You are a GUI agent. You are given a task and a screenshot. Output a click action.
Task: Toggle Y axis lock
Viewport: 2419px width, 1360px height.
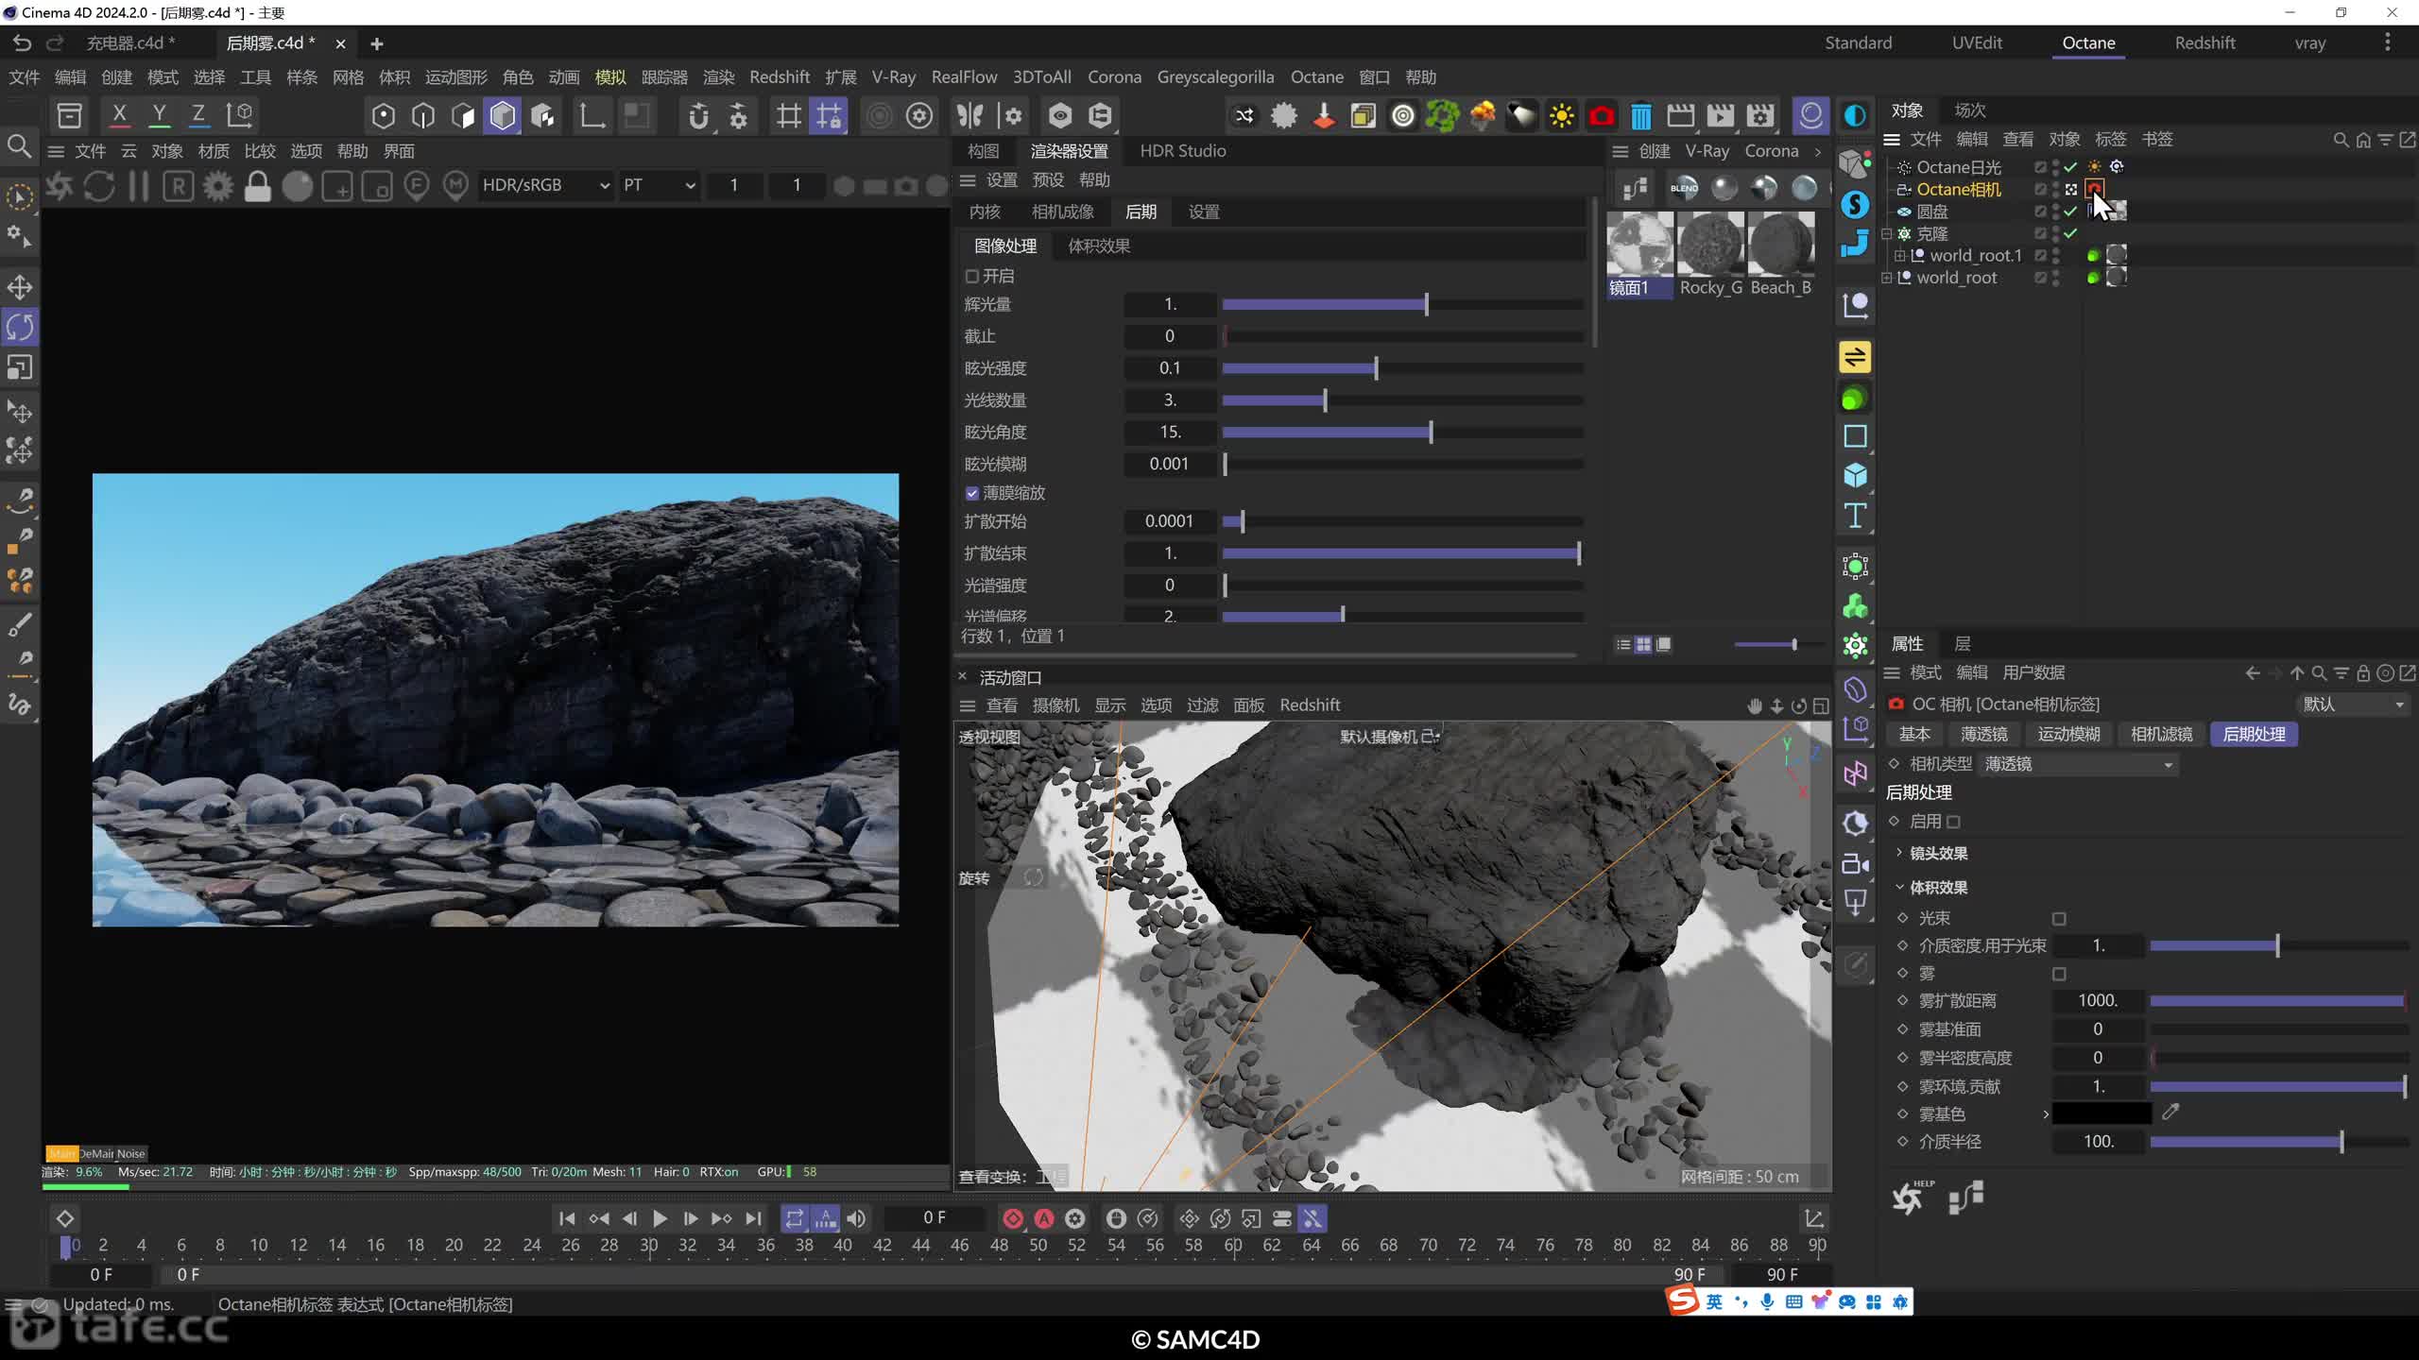159,115
